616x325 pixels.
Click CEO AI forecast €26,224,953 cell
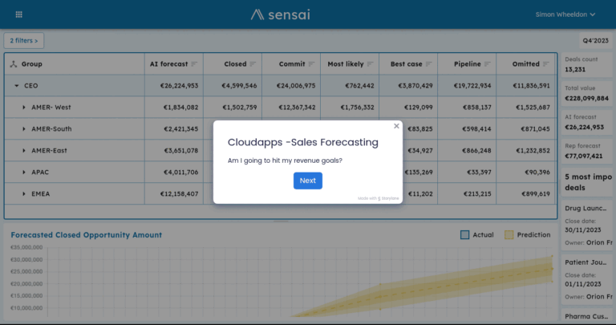point(173,86)
